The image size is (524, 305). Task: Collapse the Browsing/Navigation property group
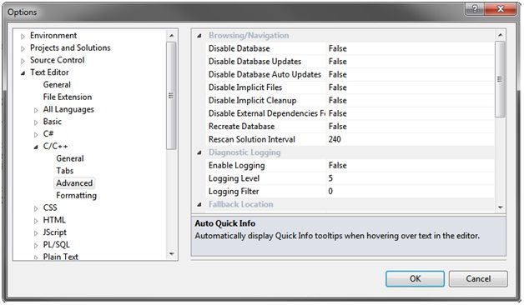(x=199, y=35)
